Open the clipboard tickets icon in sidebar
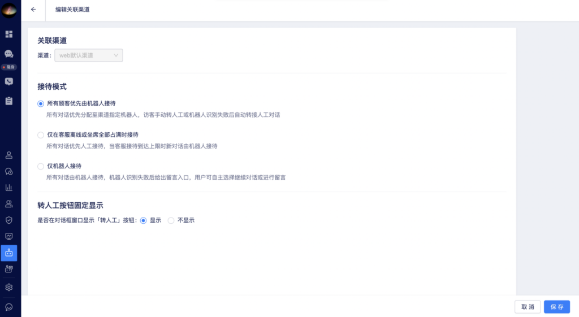Screen dimensions: 579x317 pyautogui.click(x=9, y=101)
